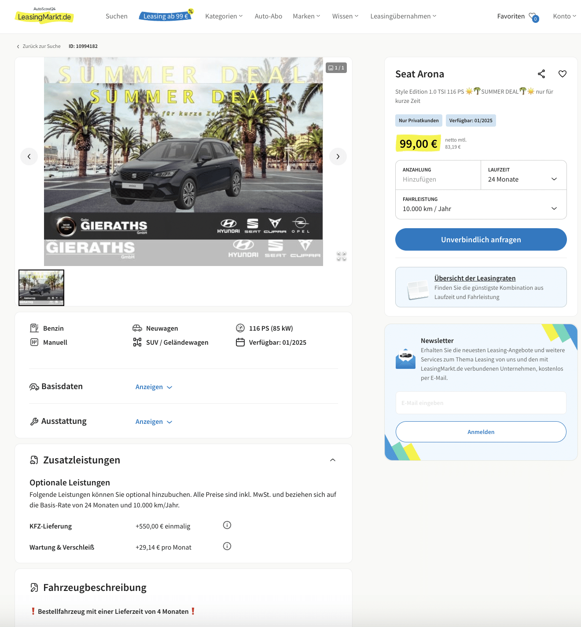Click the SUV / Geländewagen category icon
581x627 pixels.
click(x=137, y=342)
